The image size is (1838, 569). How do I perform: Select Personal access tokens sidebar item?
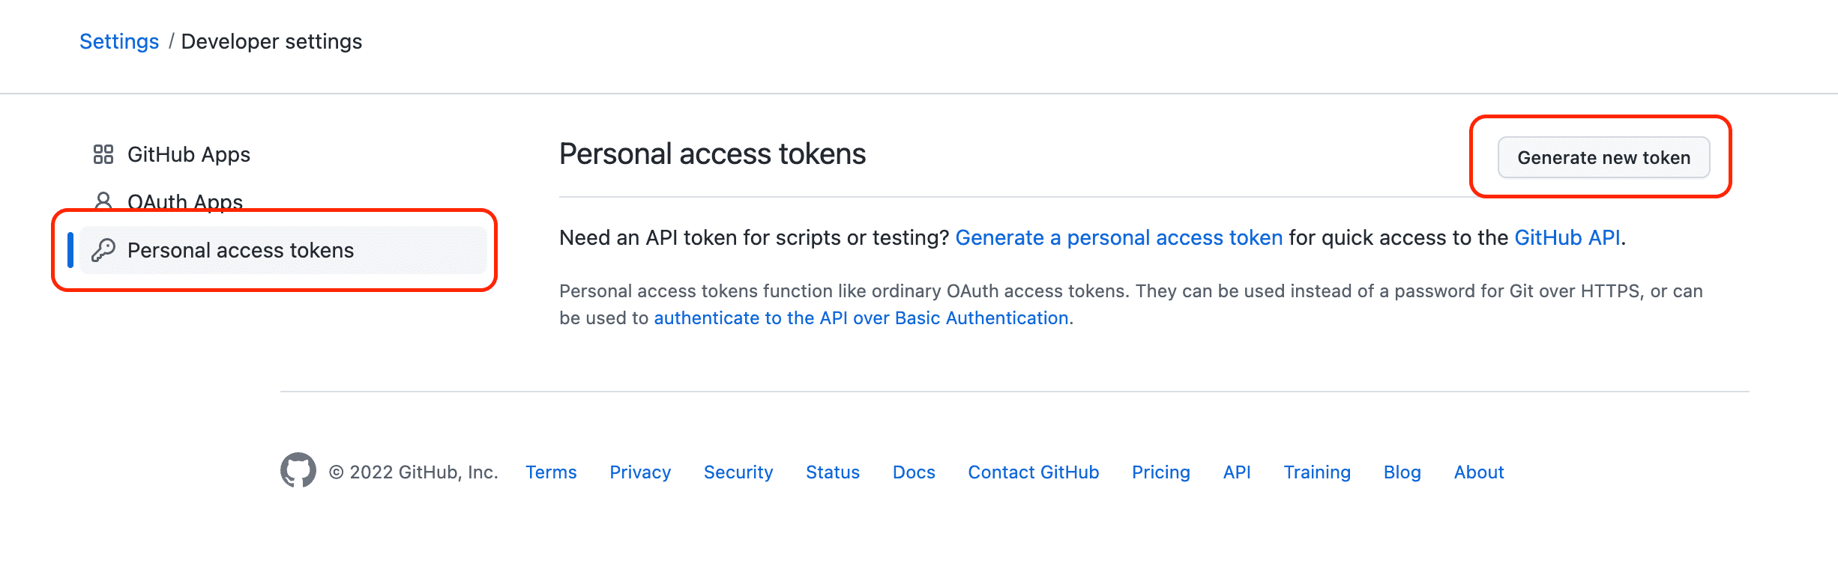(240, 250)
